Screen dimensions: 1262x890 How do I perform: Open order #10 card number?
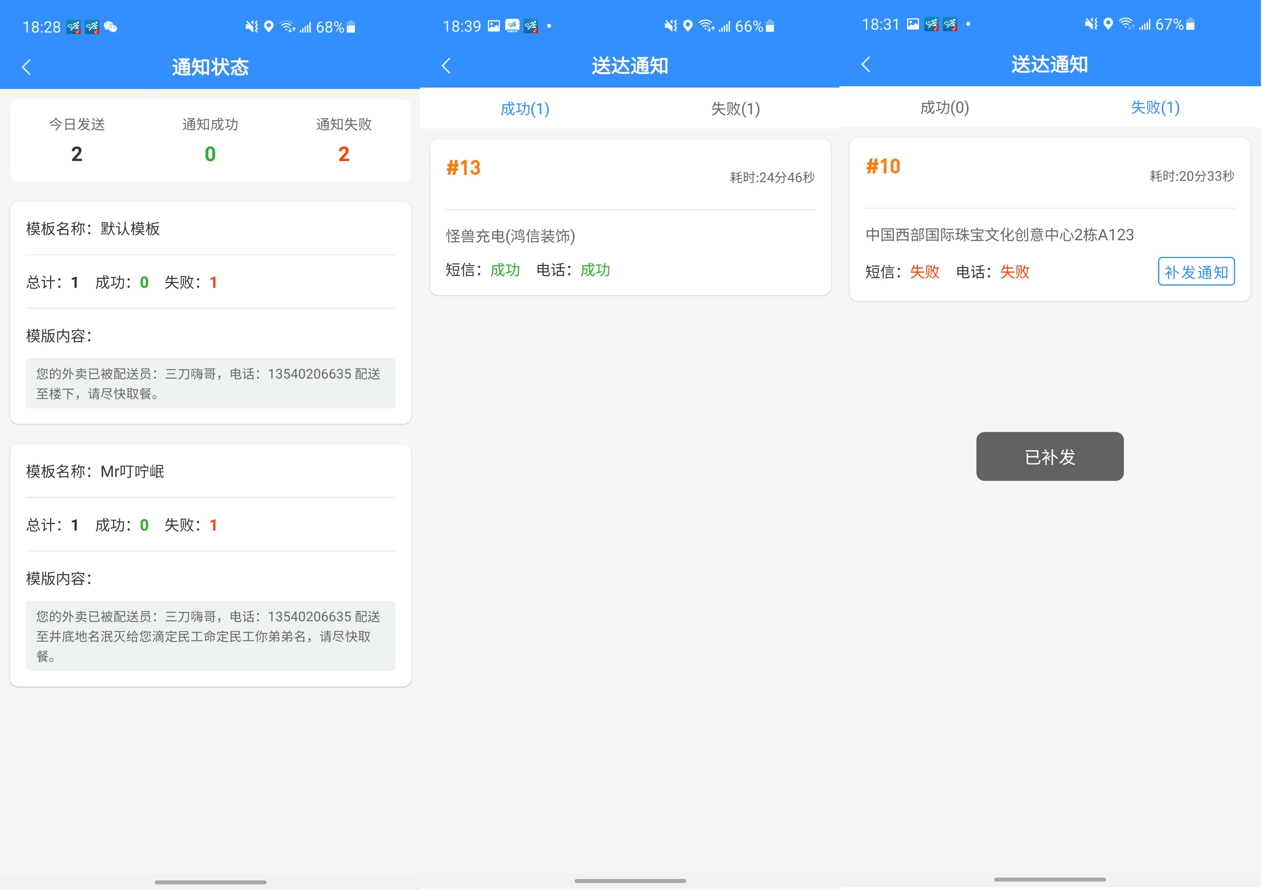click(883, 167)
